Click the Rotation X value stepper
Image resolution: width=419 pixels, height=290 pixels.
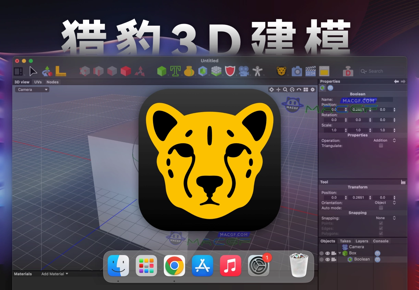(x=346, y=120)
